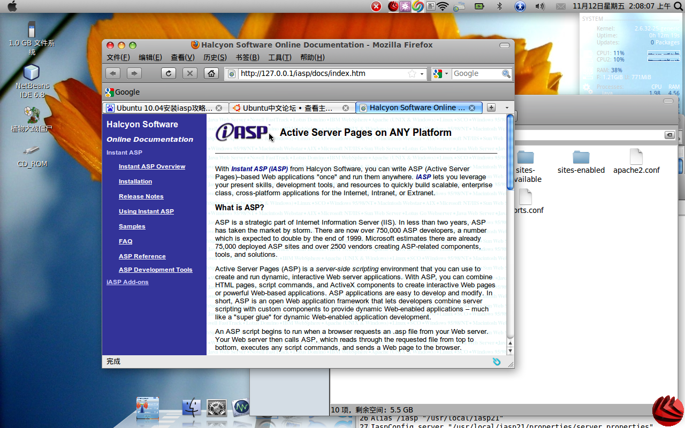Viewport: 685px width, 428px height.
Task: Open the 编辑(E) menu
Action: coord(150,57)
